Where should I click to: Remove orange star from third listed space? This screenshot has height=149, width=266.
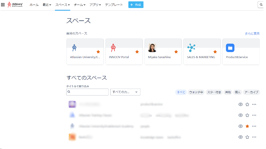[247, 126]
